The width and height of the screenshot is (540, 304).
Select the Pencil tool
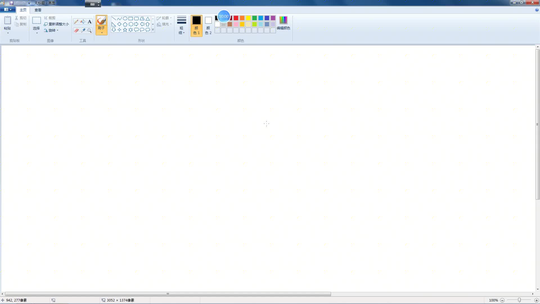pyautogui.click(x=76, y=22)
